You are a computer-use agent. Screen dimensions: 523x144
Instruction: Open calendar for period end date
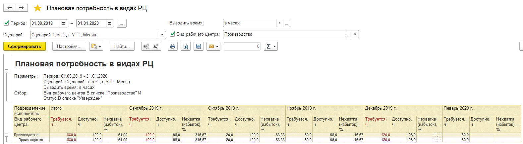tap(110, 23)
